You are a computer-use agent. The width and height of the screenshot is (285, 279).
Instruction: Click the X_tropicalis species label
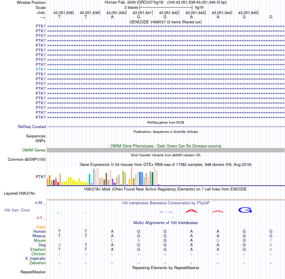click(35, 259)
